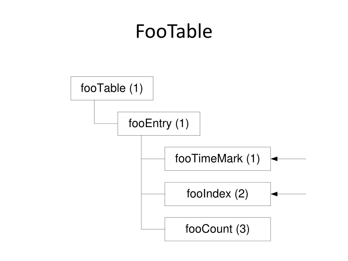Select the fooEntry (1) node box
Viewport: 348px width, 261px height.
(159, 124)
